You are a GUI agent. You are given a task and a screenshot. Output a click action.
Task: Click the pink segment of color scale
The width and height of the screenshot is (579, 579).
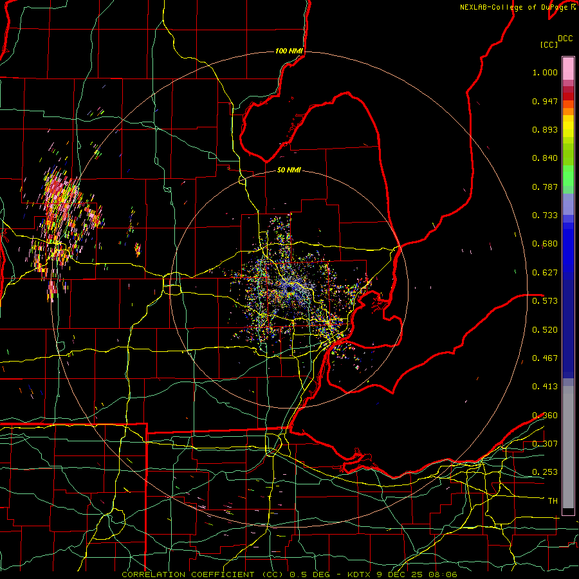tap(568, 68)
